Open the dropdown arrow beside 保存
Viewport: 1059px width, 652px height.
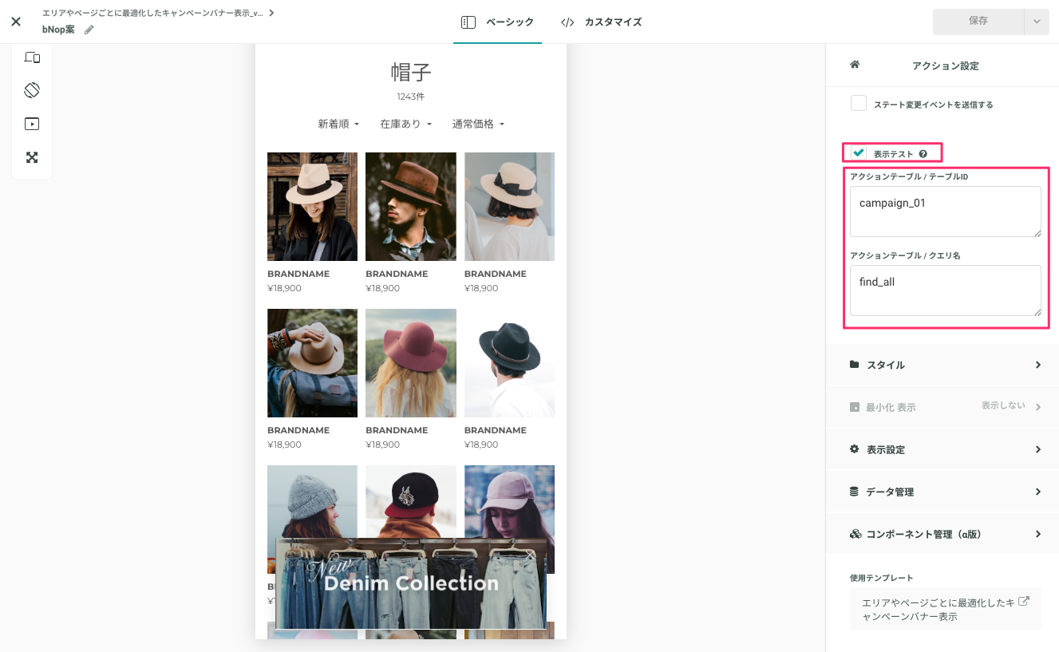[1037, 22]
